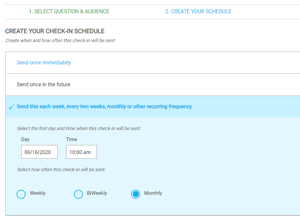The width and height of the screenshot is (300, 221).
Task: Click the CREATE YOUR CHECK-IN SCHEDULE heading
Action: [54, 31]
